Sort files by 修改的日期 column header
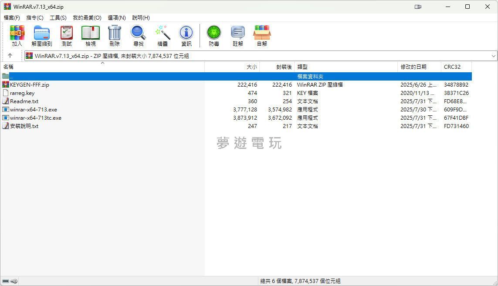498x286 pixels. [413, 67]
